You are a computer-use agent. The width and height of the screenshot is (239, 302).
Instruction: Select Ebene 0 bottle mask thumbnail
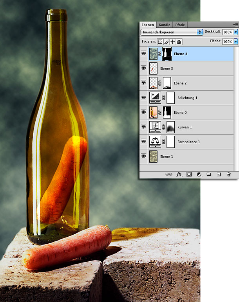point(167,112)
